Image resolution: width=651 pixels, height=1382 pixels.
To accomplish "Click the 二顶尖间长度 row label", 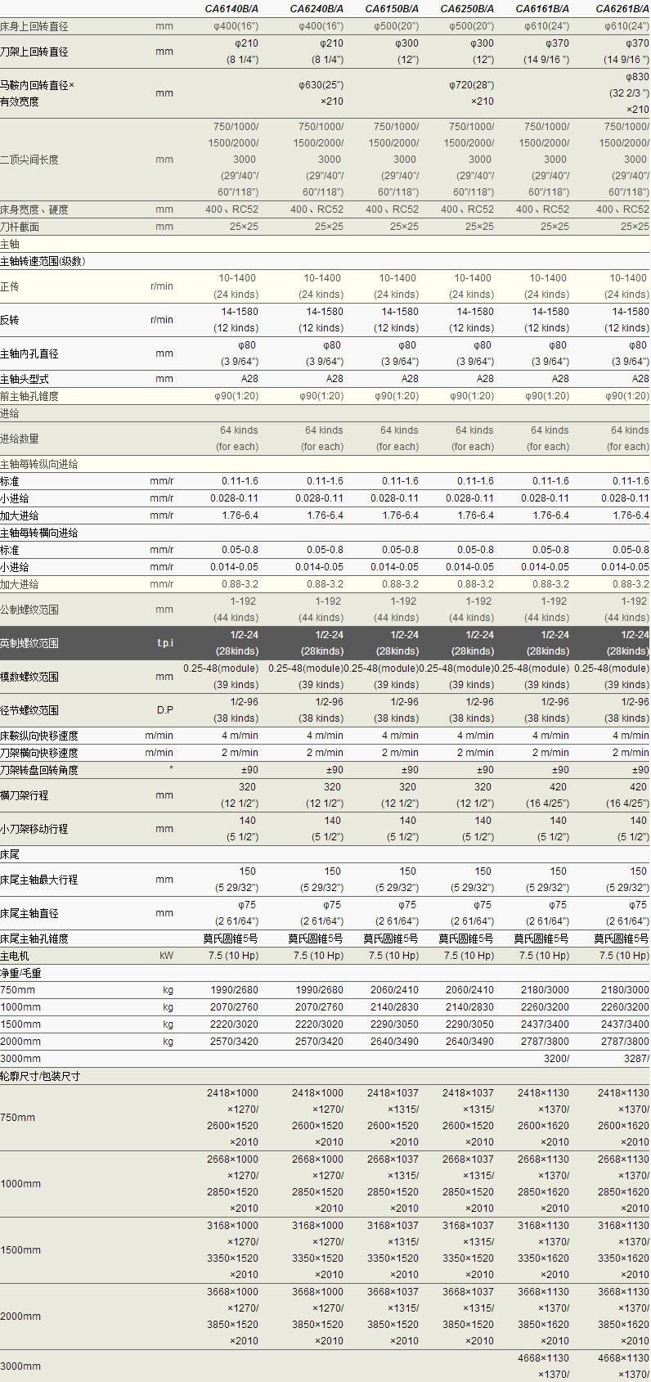I will point(29,160).
